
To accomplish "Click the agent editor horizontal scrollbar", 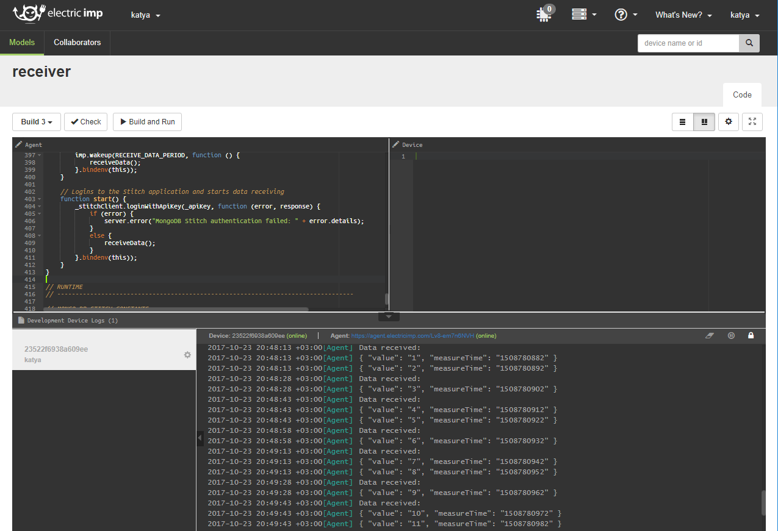I will point(176,310).
